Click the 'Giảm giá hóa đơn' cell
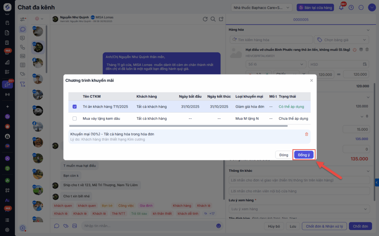The width and height of the screenshot is (379, 236). [x=250, y=107]
